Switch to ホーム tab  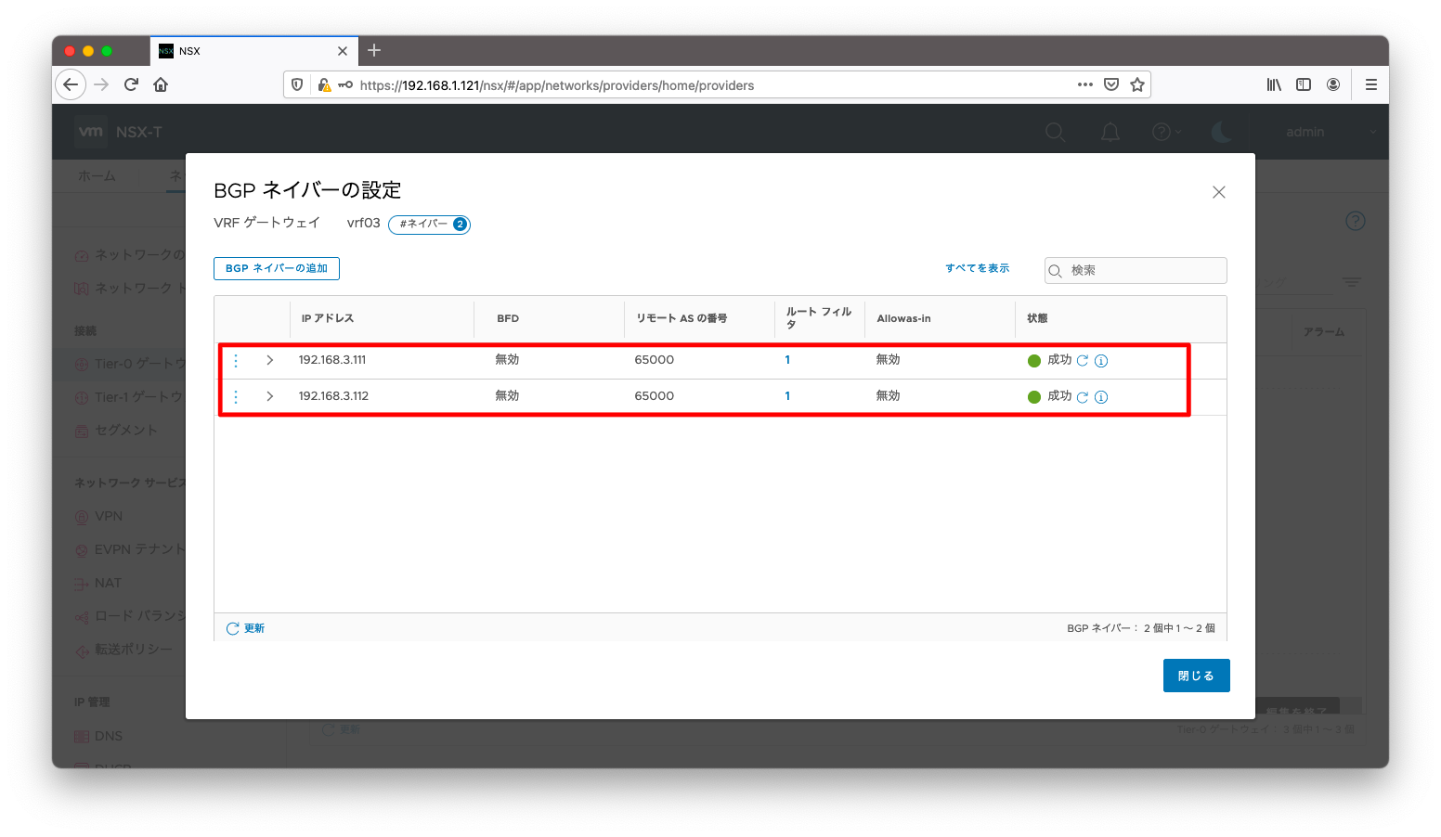pyautogui.click(x=97, y=175)
